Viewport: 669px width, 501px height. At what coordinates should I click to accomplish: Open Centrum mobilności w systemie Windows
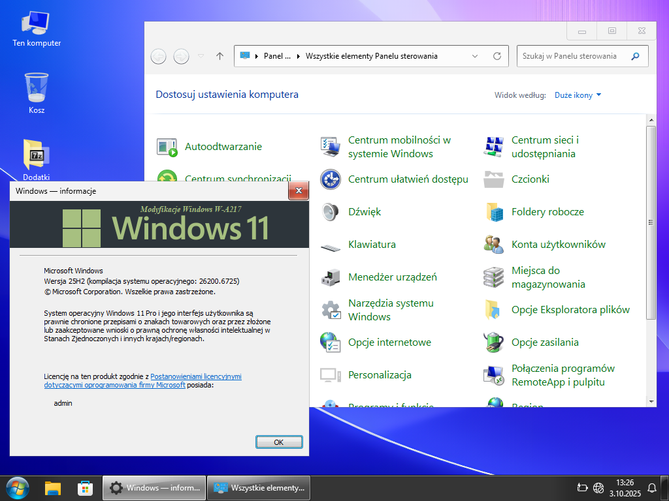(x=331, y=147)
